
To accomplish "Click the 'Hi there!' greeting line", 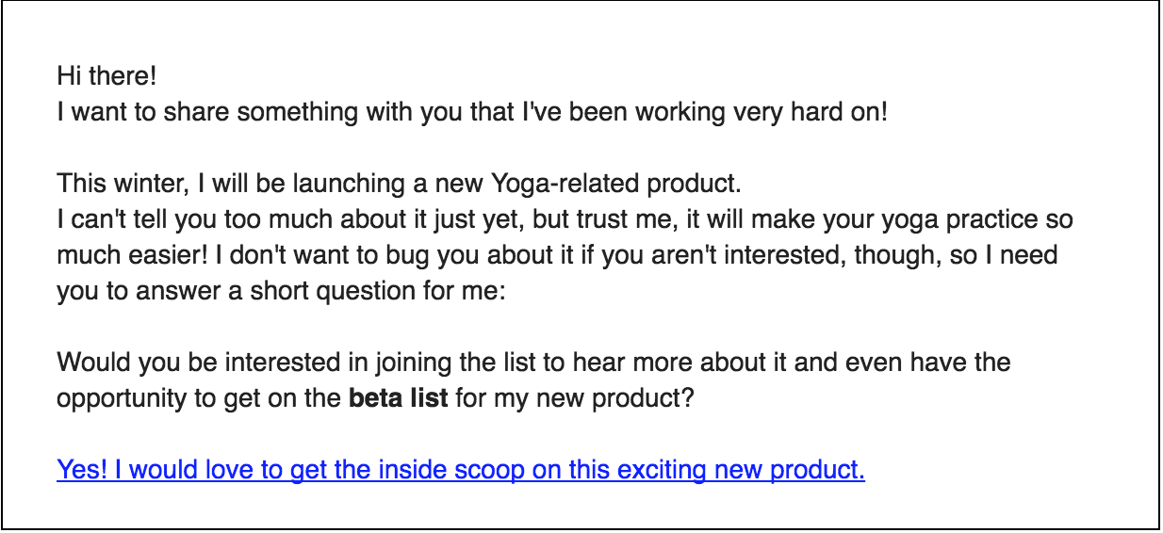I will tap(106, 75).
